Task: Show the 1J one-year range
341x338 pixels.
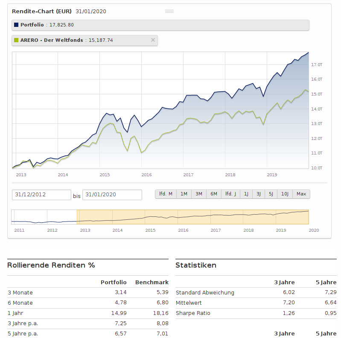Action: [246, 194]
